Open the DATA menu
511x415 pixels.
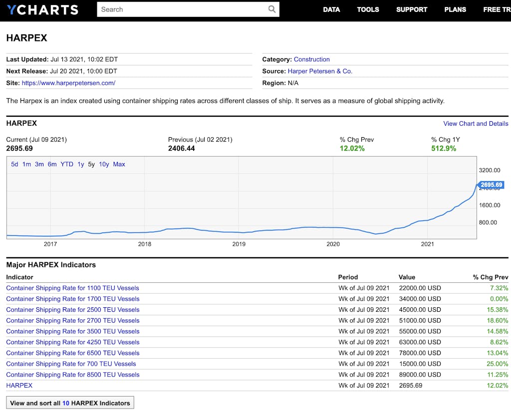(331, 9)
